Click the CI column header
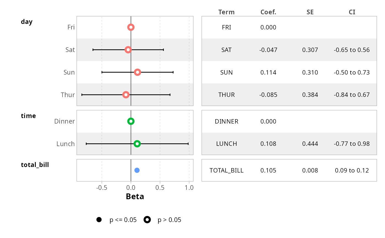The image size is (385, 238). [x=352, y=12]
